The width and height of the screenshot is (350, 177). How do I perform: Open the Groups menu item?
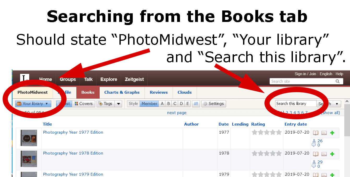click(68, 79)
